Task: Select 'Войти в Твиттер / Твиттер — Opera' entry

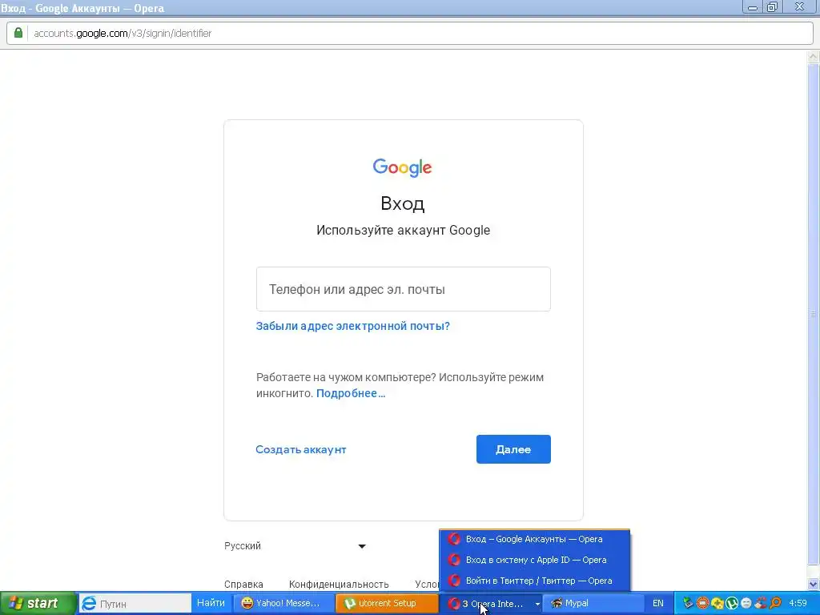Action: (x=534, y=581)
